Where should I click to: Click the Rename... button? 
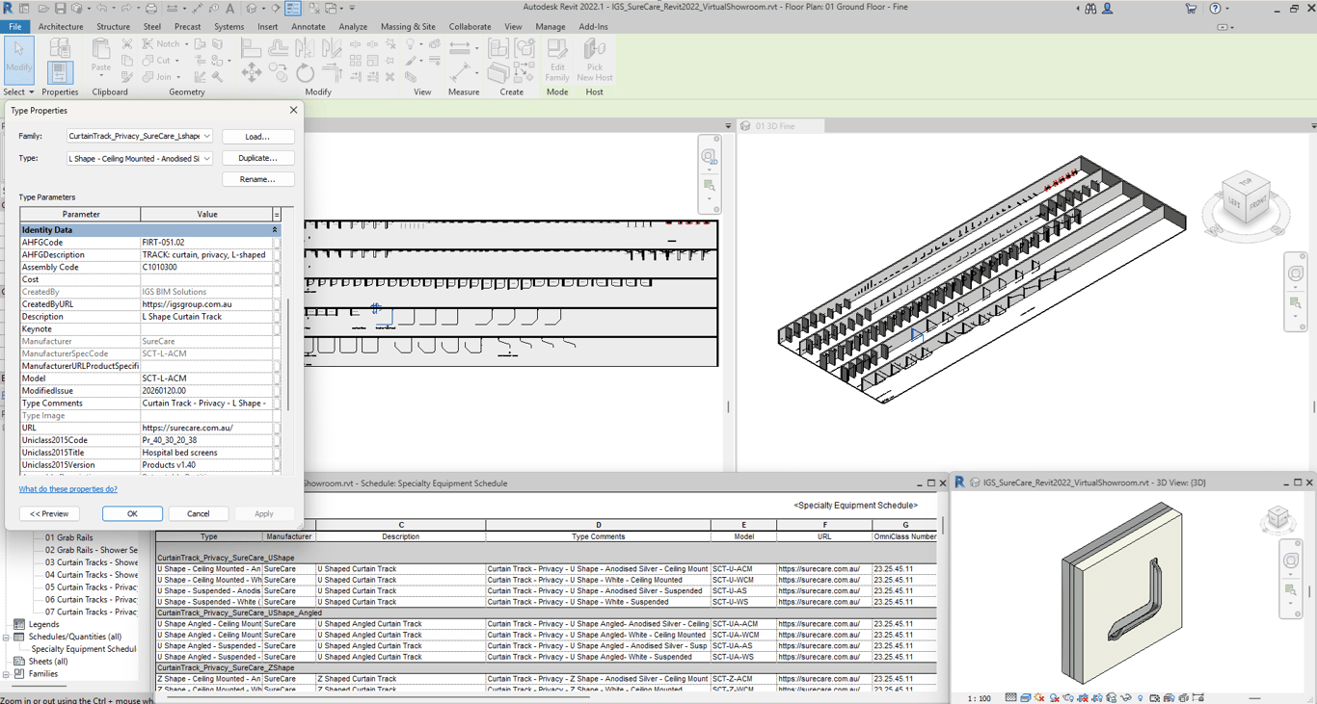(x=257, y=179)
